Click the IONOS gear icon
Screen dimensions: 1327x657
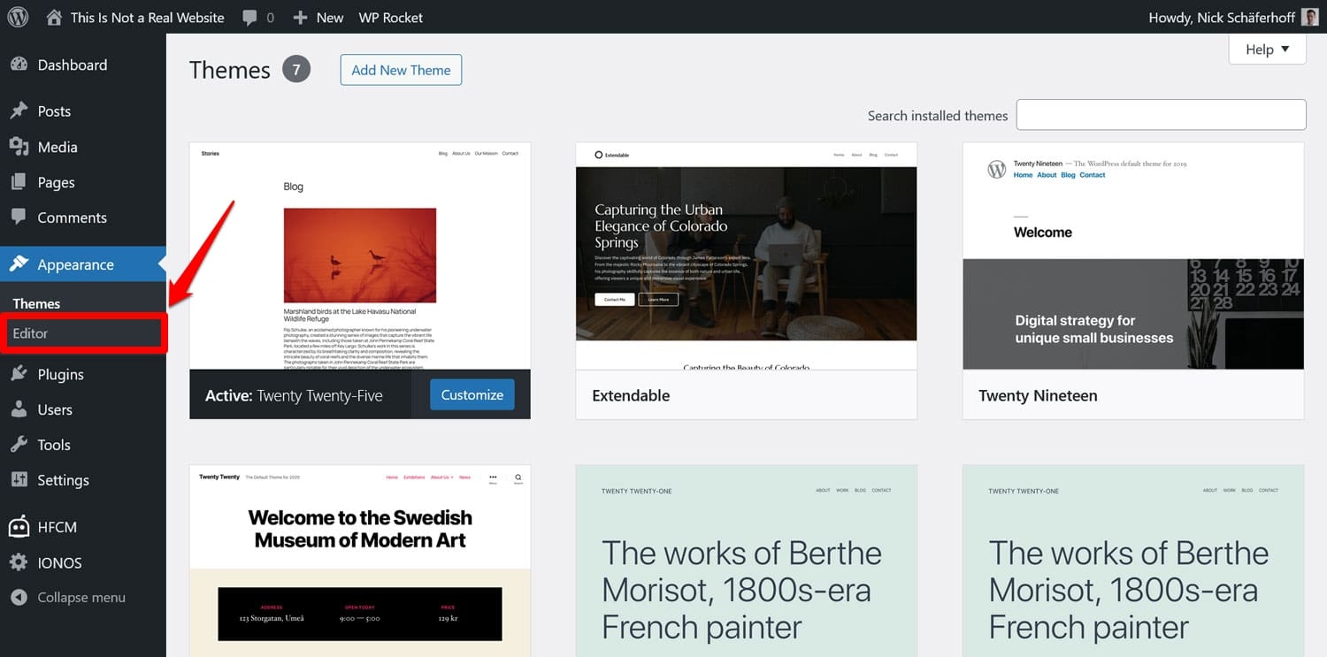pyautogui.click(x=19, y=562)
